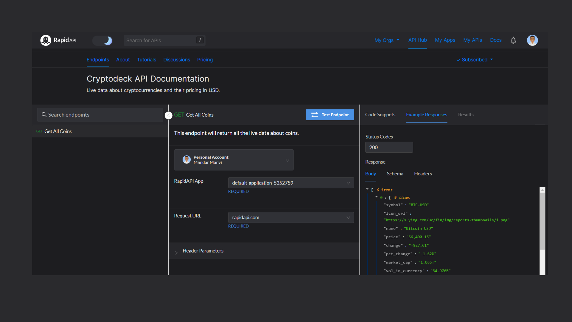Open the RapidAPI App dropdown
Screen dimensions: 572x322
pyautogui.click(x=291, y=183)
